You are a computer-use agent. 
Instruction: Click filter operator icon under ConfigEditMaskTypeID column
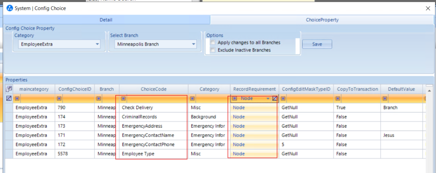(283, 98)
